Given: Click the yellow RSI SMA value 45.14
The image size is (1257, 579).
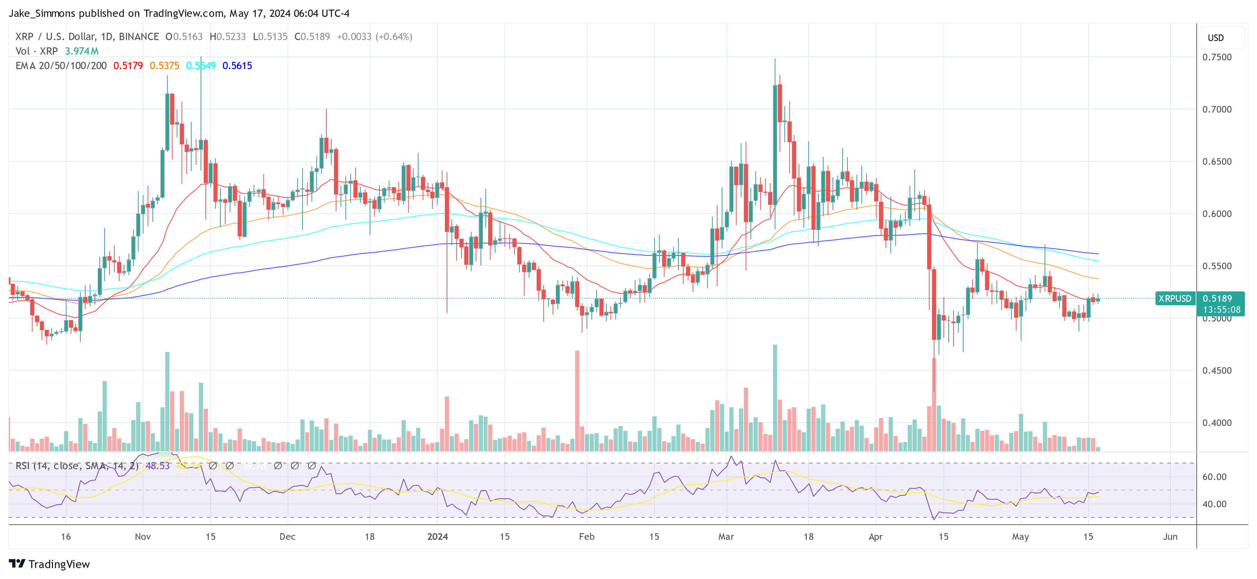Looking at the screenshot, I should 189,466.
